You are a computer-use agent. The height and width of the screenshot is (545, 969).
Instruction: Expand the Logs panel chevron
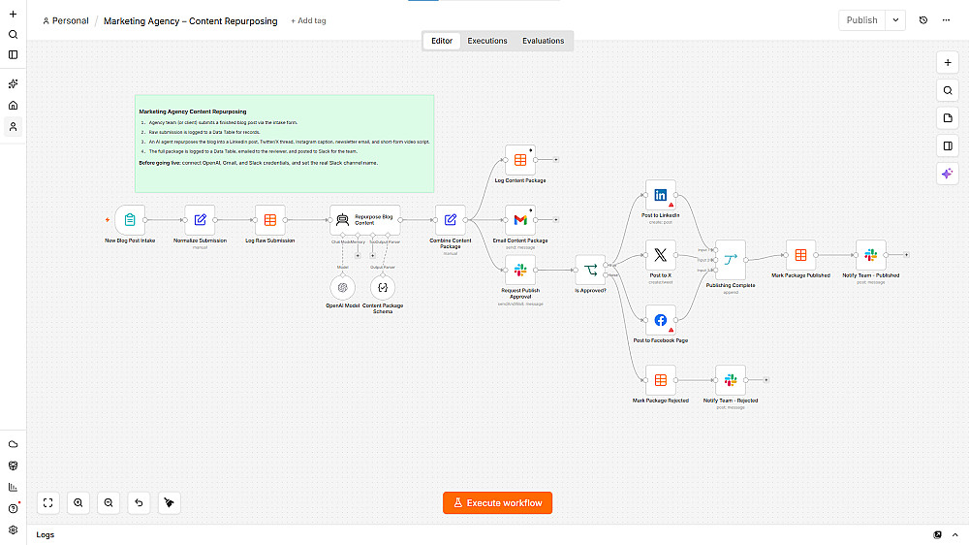click(x=954, y=534)
